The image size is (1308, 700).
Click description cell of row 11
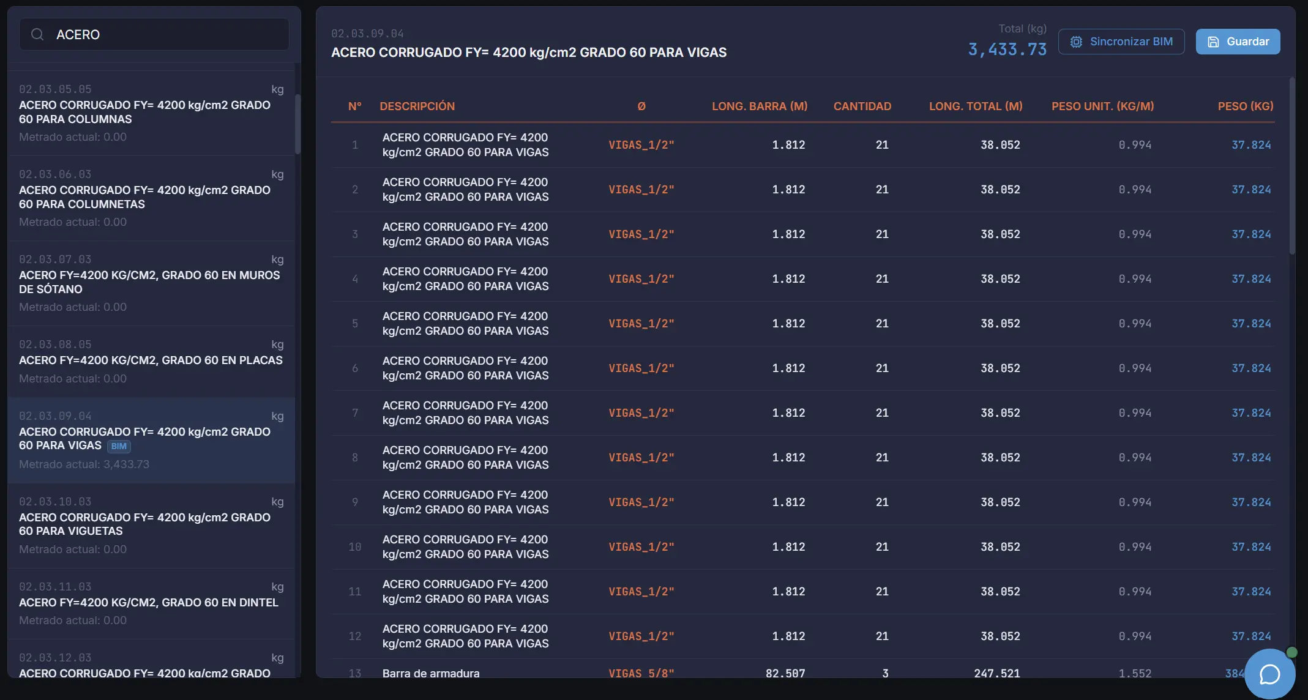466,592
